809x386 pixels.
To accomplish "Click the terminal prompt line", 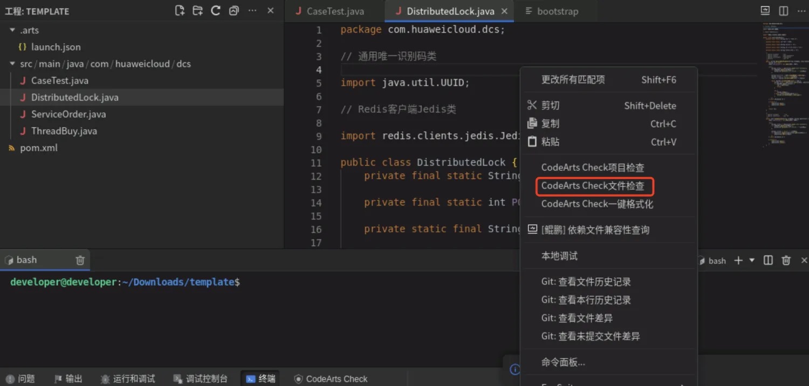I will pos(125,282).
